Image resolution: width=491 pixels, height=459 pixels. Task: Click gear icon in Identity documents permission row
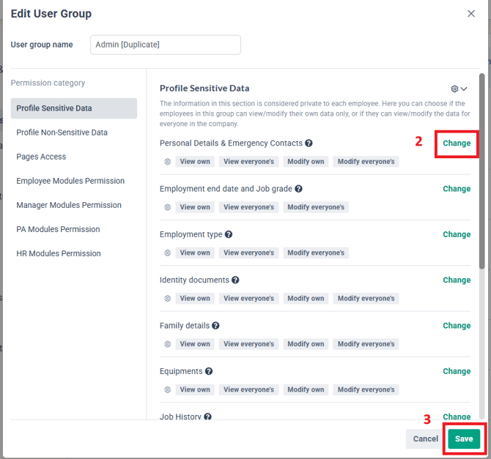167,299
